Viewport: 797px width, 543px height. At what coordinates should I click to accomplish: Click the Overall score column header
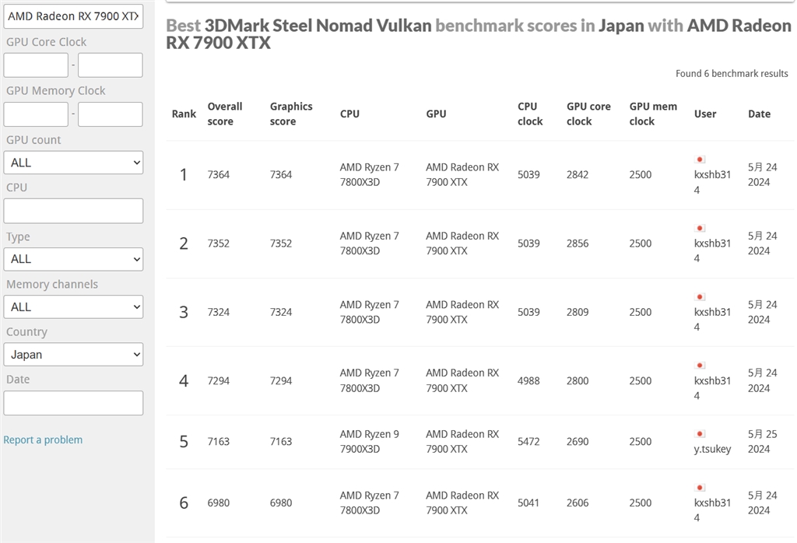pos(225,114)
